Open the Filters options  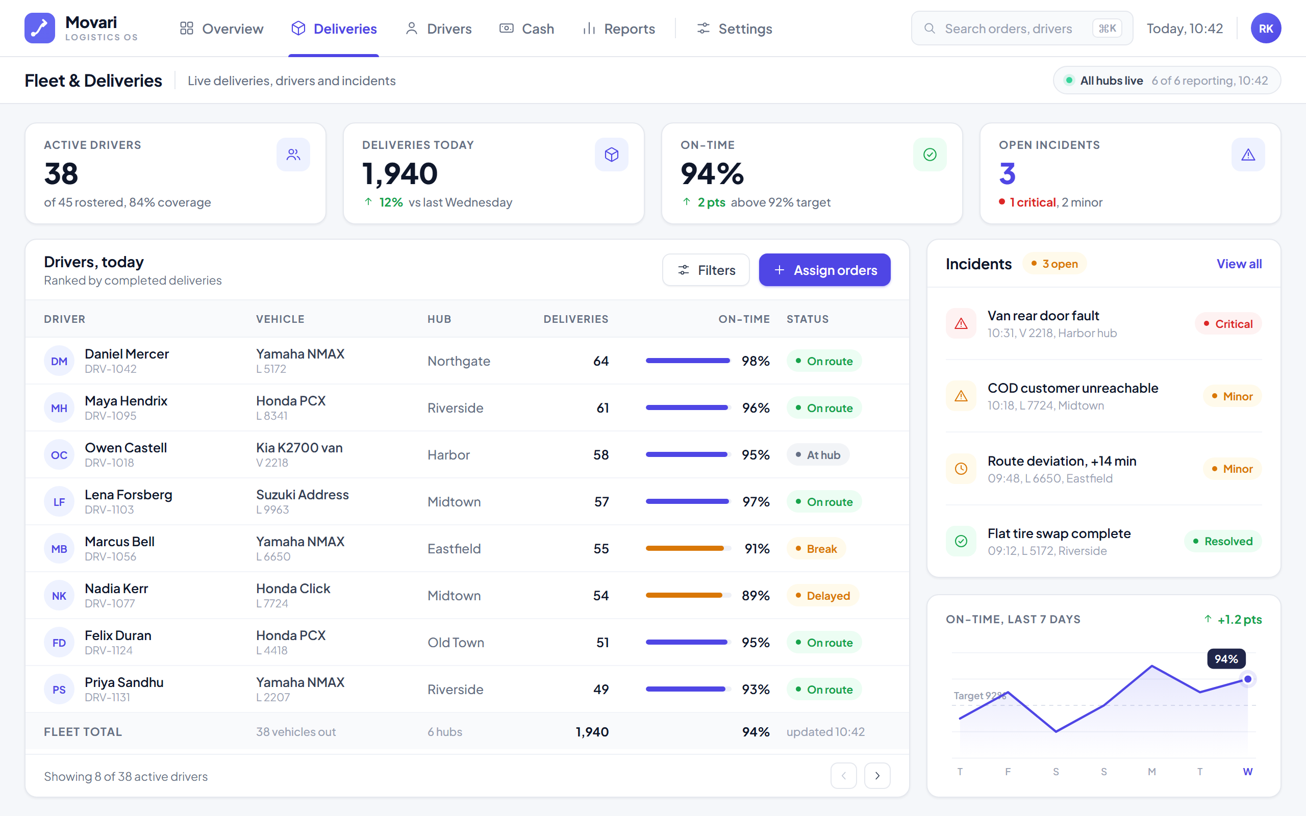click(x=706, y=270)
